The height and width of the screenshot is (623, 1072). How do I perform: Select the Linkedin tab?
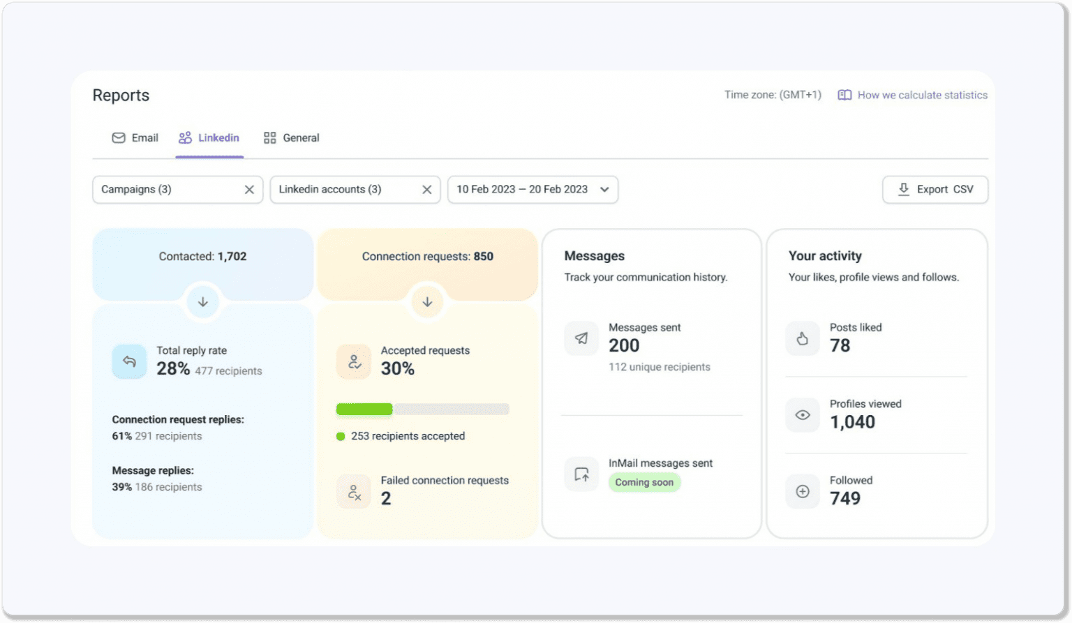pos(209,138)
